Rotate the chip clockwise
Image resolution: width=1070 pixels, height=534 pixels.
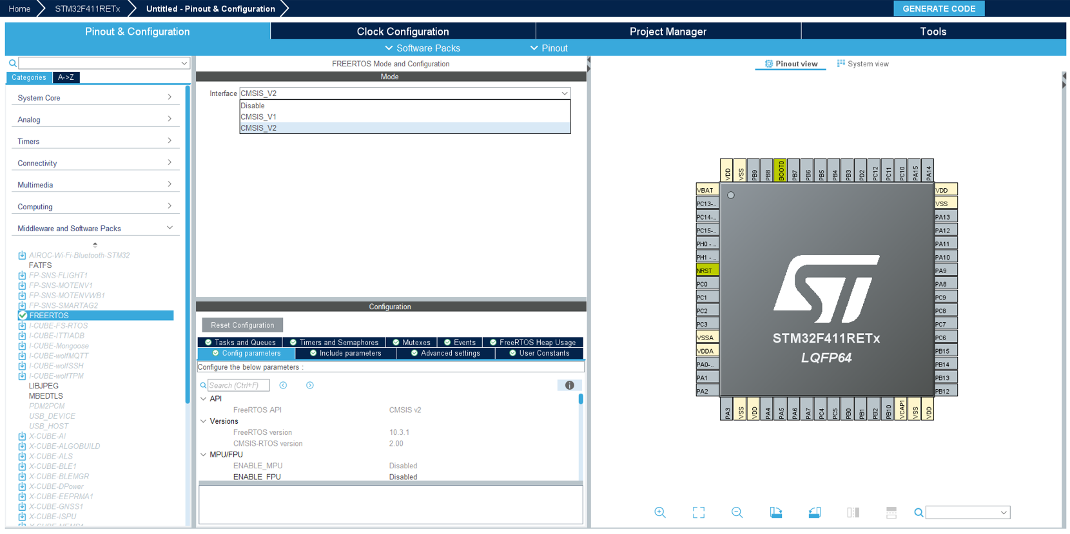pyautogui.click(x=776, y=512)
